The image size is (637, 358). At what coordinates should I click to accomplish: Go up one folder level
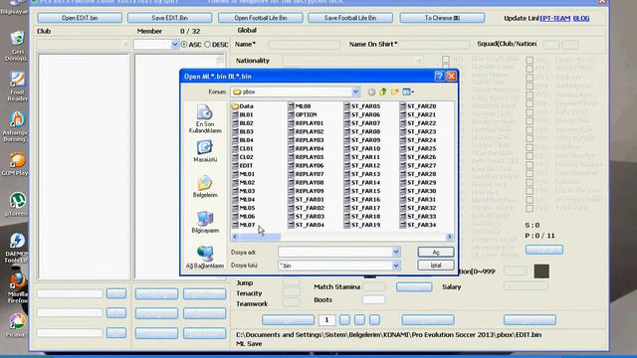tap(383, 92)
